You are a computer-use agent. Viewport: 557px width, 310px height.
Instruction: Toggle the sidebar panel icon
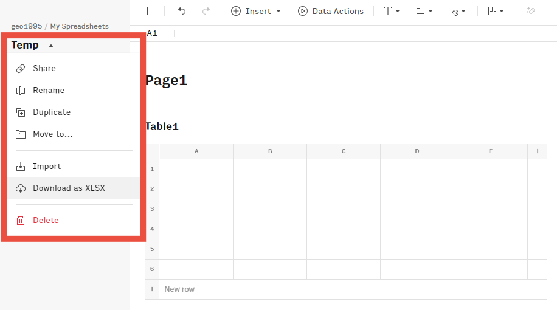point(150,11)
